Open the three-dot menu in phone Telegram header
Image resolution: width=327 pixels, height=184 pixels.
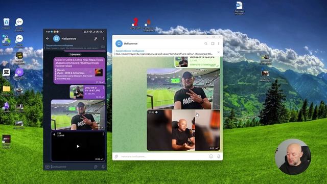coord(103,39)
